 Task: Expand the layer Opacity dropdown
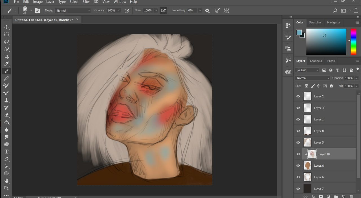point(357,78)
